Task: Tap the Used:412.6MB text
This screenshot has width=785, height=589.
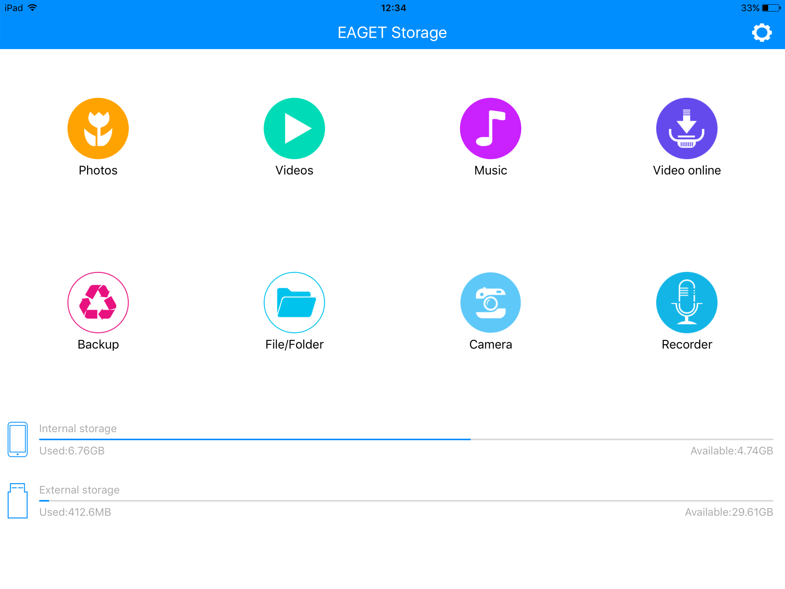Action: pyautogui.click(x=75, y=512)
